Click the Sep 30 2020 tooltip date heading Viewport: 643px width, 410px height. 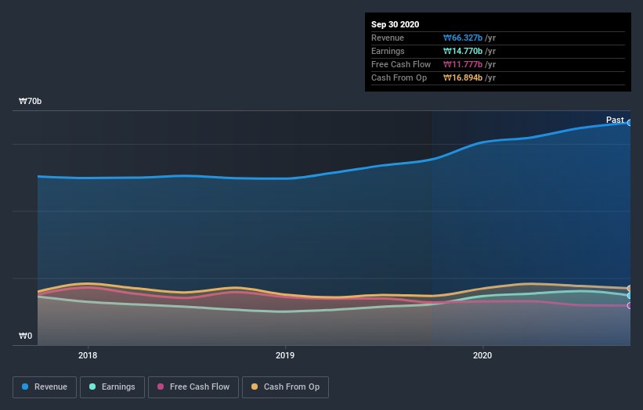click(395, 24)
